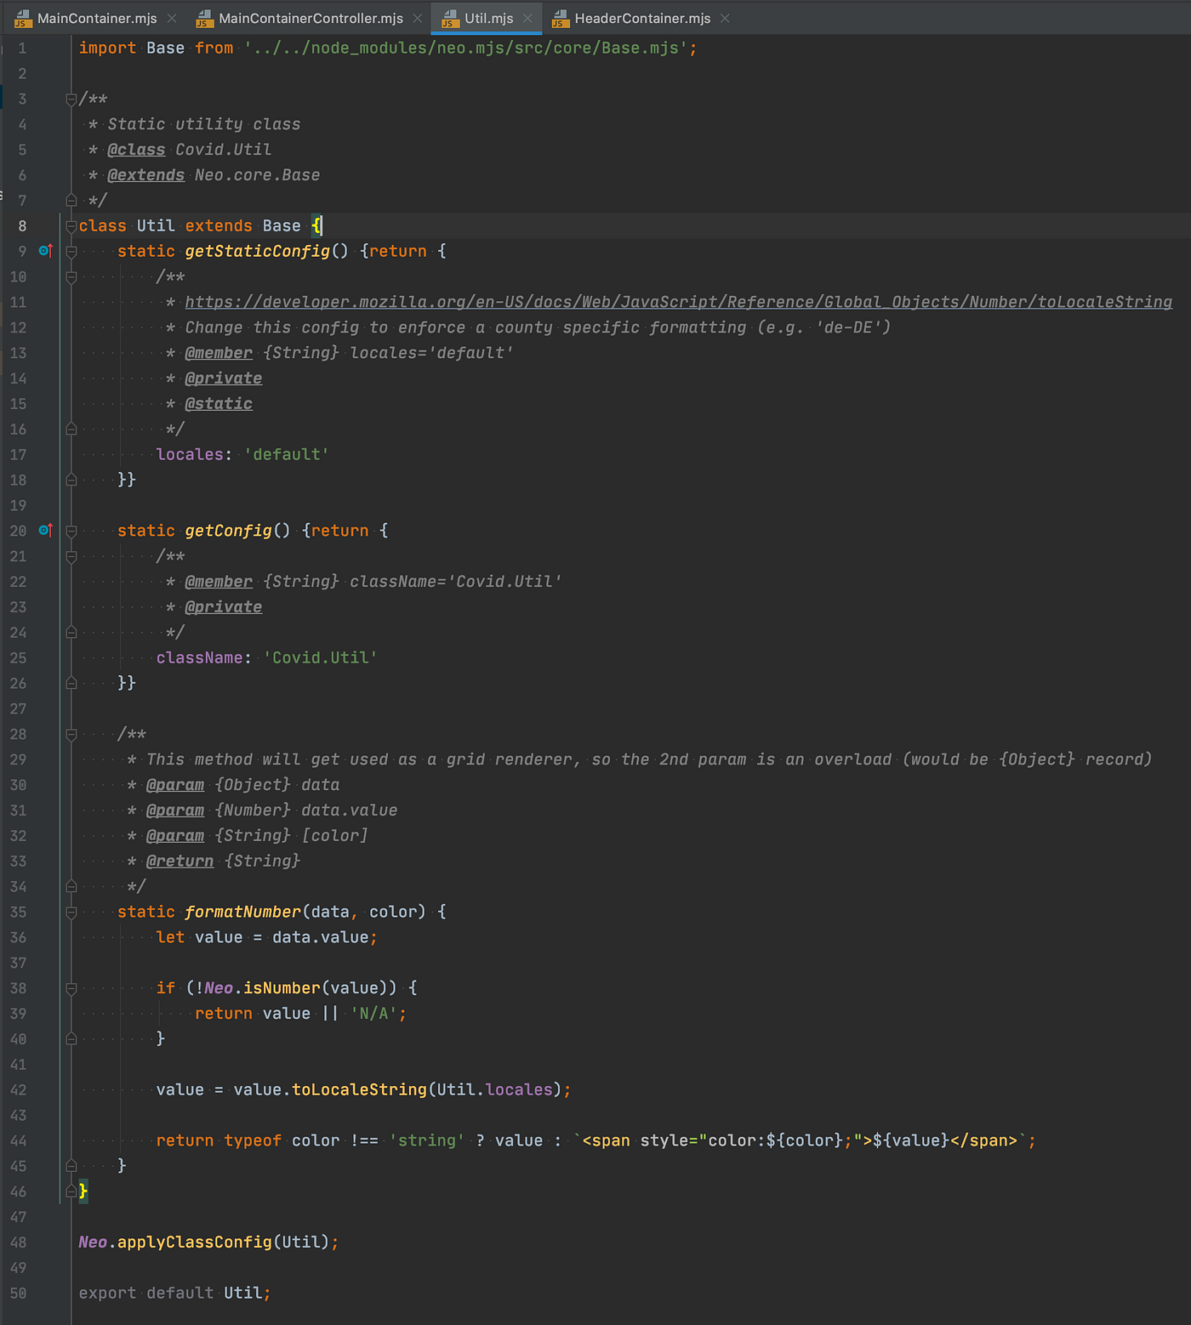Click the override gutter icon beside getStaticConfig

pos(44,251)
